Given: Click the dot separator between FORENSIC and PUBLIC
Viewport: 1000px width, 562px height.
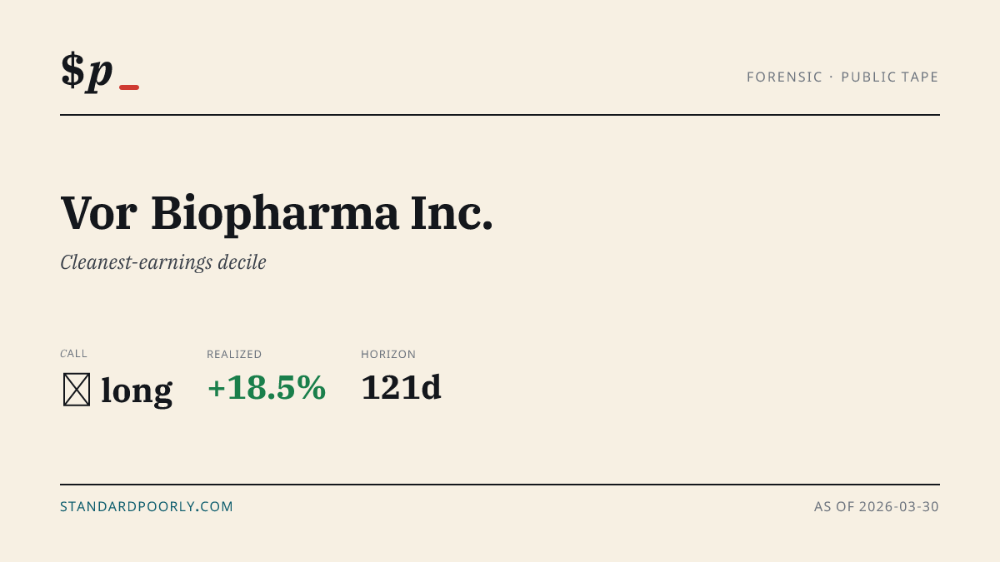Looking at the screenshot, I should click(832, 77).
